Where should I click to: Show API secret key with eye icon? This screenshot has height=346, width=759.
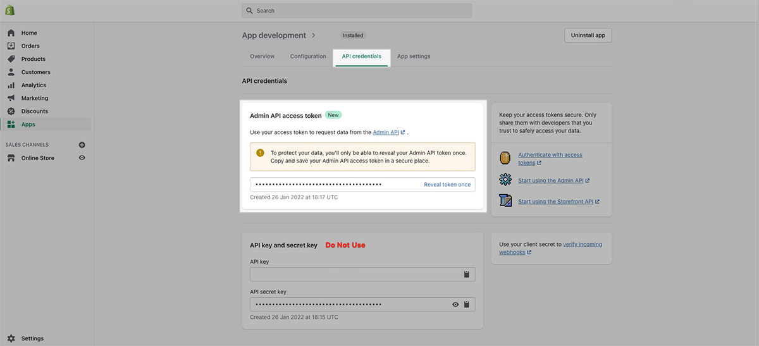[x=455, y=304]
